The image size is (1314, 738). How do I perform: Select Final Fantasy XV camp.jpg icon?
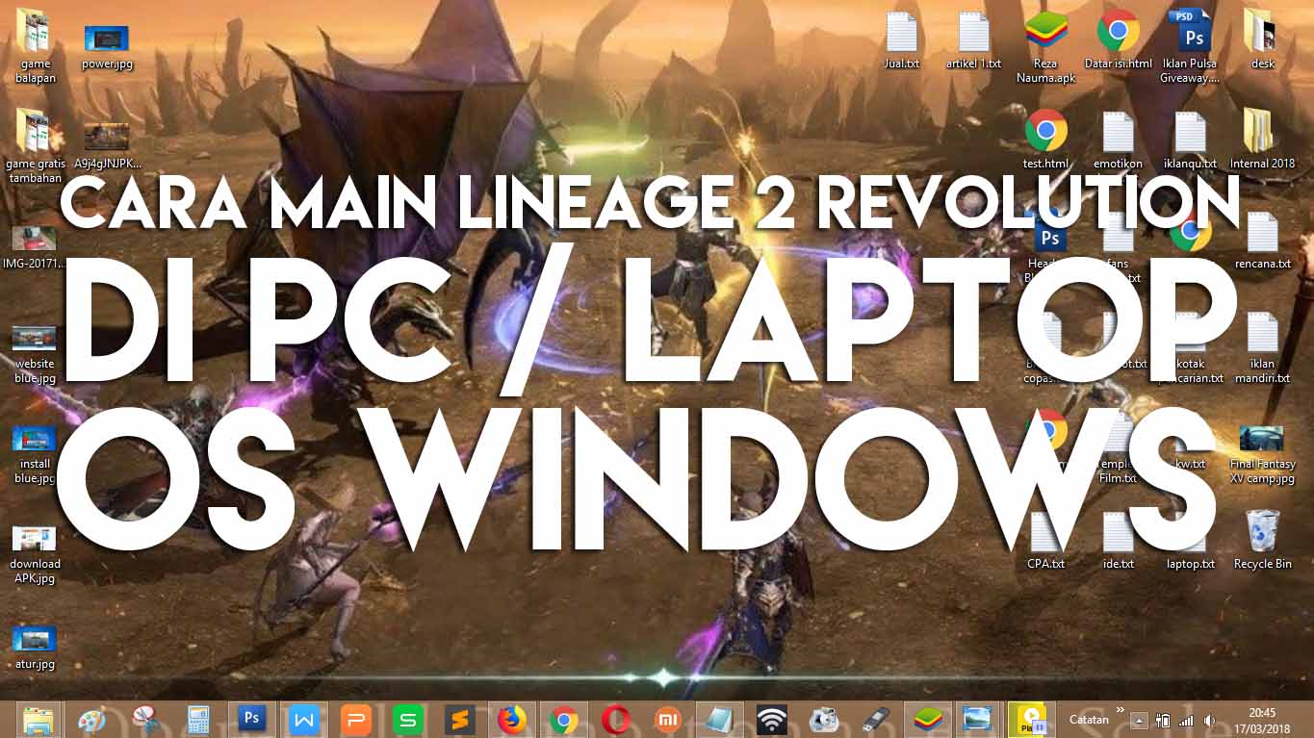coord(1262,454)
